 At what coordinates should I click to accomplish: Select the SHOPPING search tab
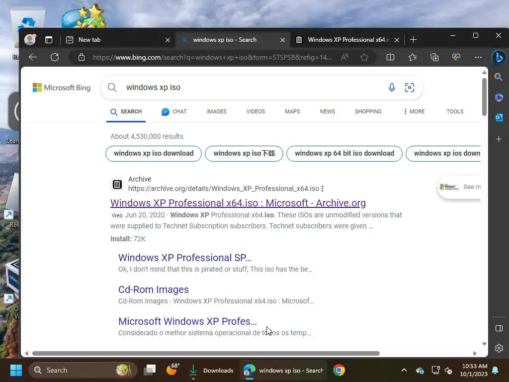(368, 111)
